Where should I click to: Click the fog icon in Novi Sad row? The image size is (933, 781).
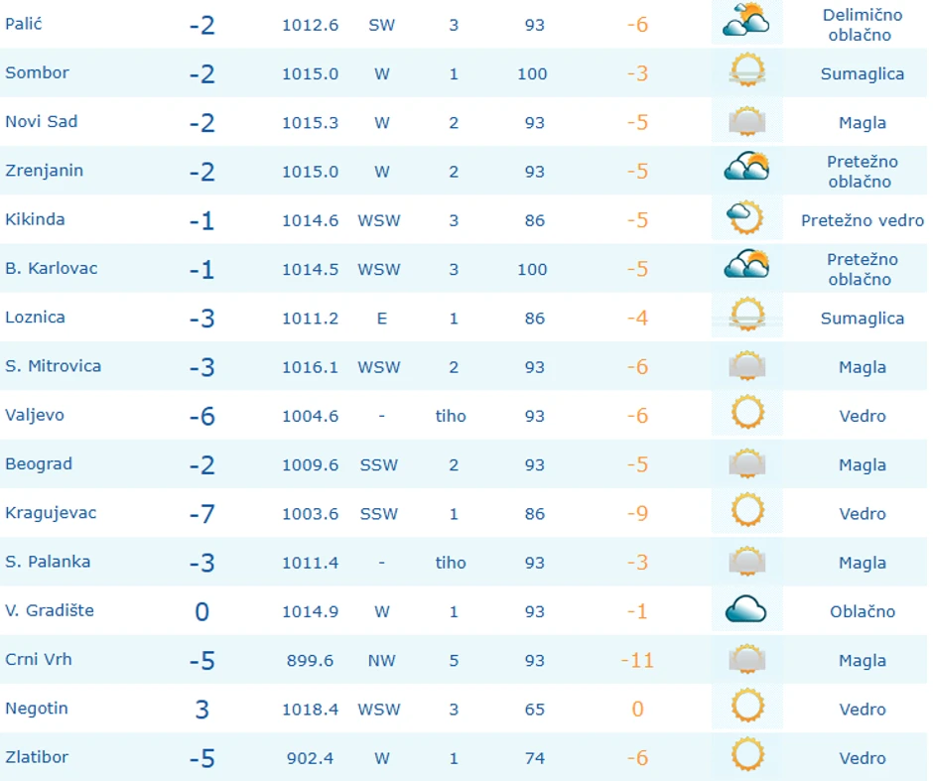[x=746, y=119]
